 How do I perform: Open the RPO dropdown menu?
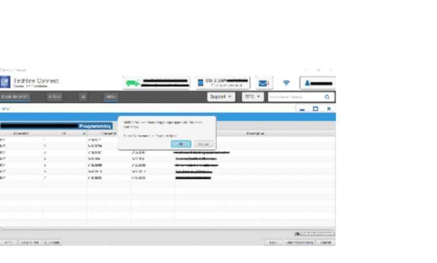(252, 97)
